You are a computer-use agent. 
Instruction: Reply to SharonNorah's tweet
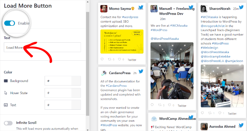[x=202, y=113]
